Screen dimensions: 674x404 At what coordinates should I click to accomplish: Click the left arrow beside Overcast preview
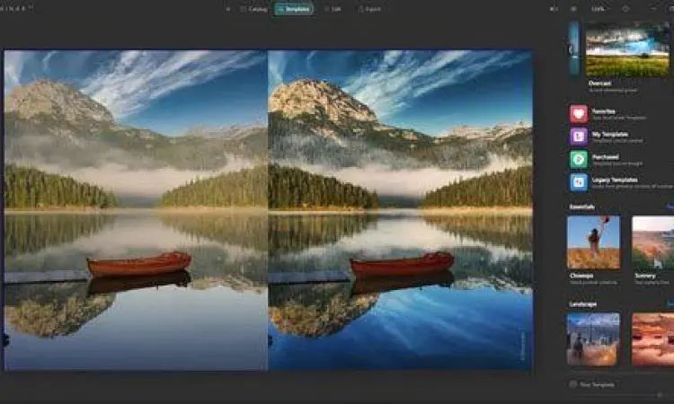point(571,49)
